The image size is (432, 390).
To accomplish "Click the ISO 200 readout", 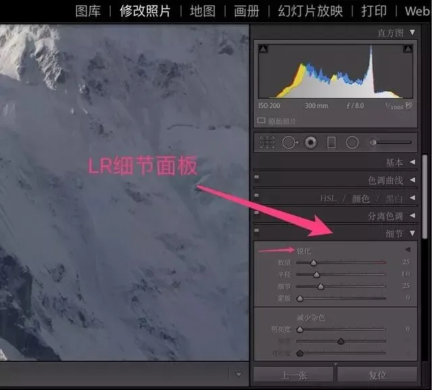I will coord(269,105).
